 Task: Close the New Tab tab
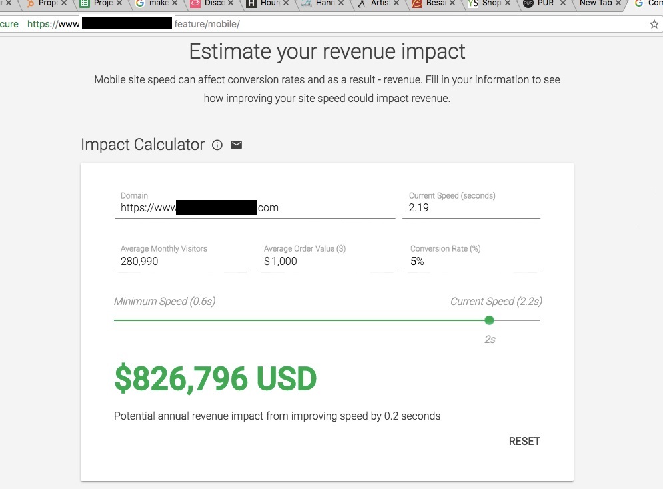pyautogui.click(x=618, y=4)
